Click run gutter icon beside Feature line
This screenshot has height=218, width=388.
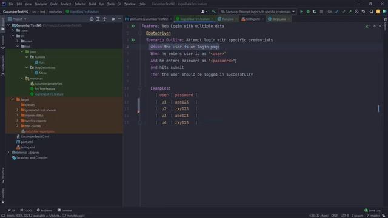pyautogui.click(x=133, y=26)
